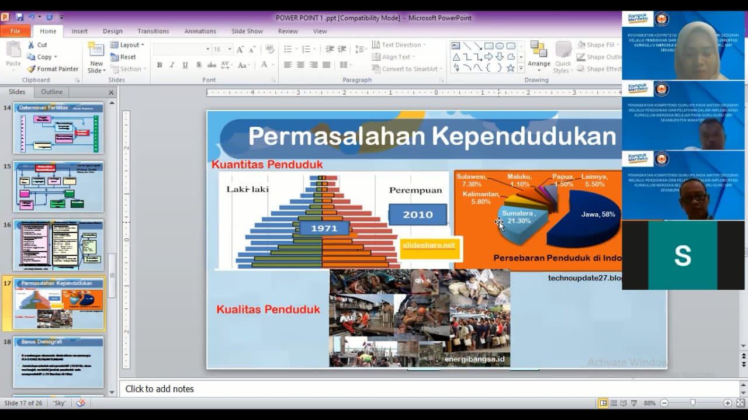Toggle Bold formatting

[x=159, y=65]
